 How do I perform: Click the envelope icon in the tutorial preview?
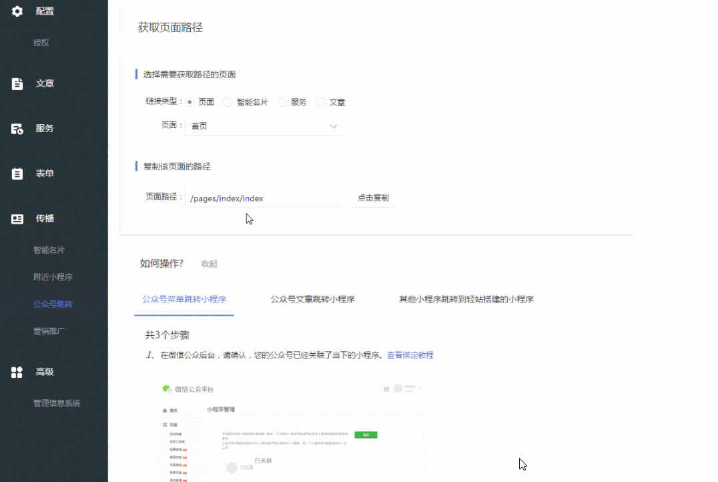click(x=386, y=388)
